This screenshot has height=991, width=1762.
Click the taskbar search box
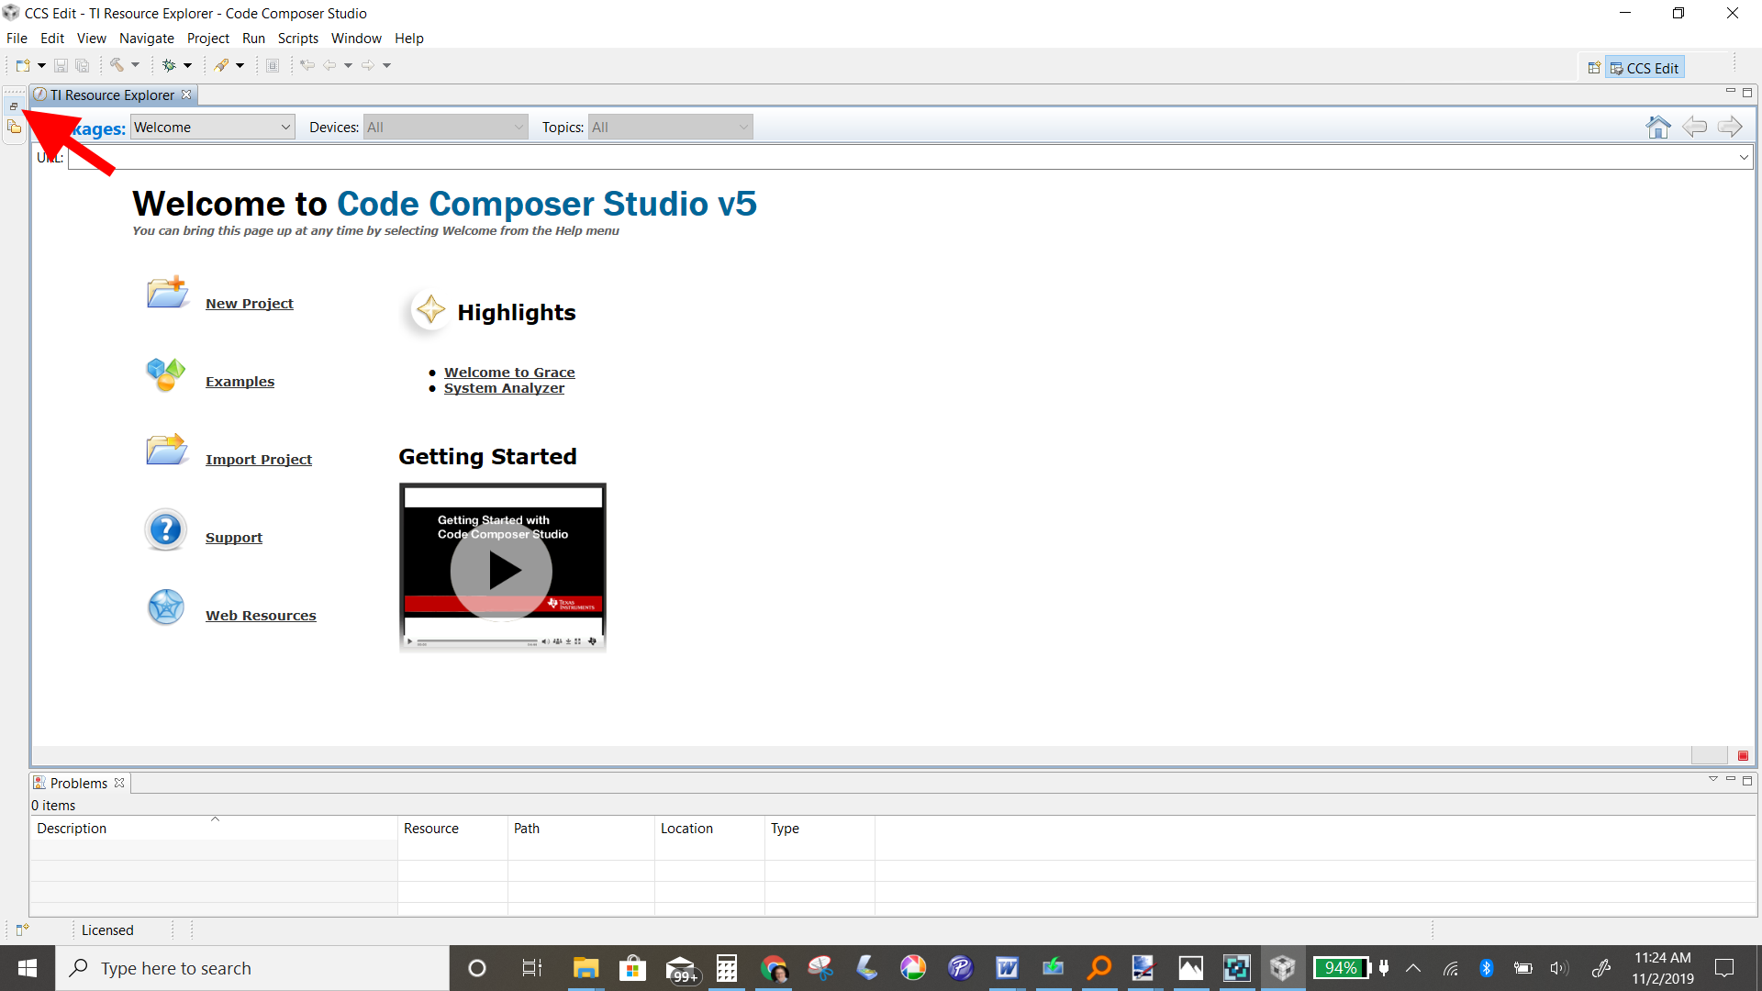pos(252,968)
